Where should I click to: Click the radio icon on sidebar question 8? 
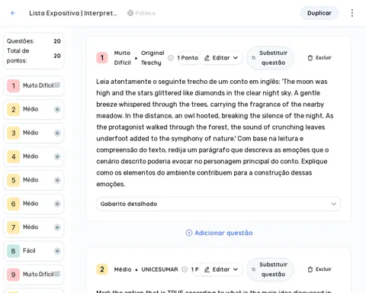click(57, 251)
